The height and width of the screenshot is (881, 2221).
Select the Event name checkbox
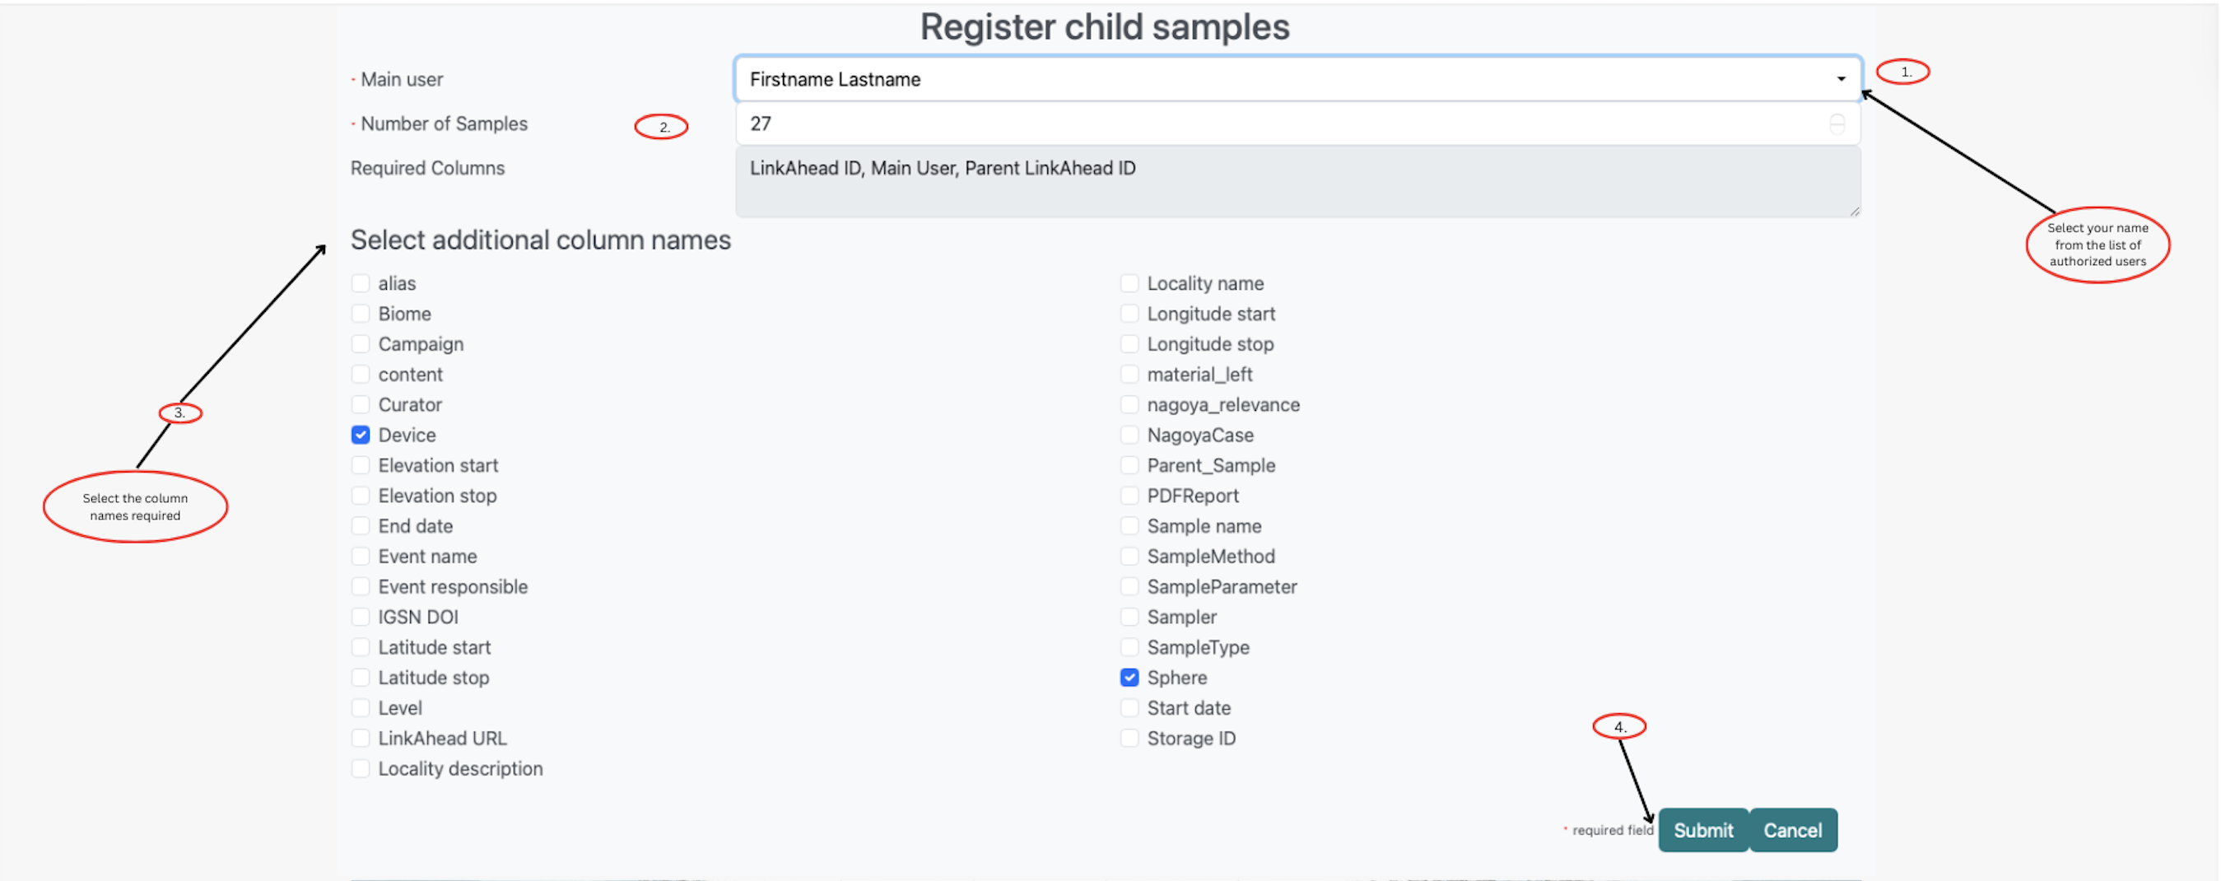(361, 556)
